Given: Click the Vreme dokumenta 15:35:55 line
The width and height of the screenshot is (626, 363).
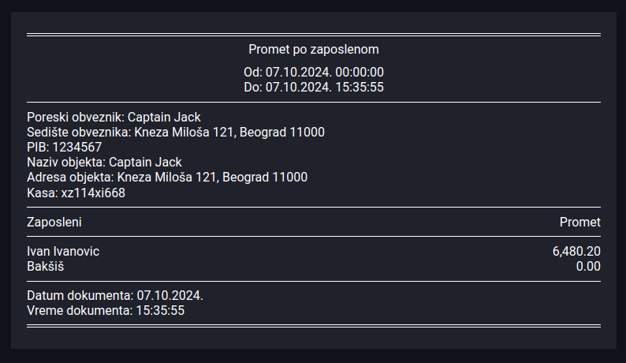Looking at the screenshot, I should [106, 311].
